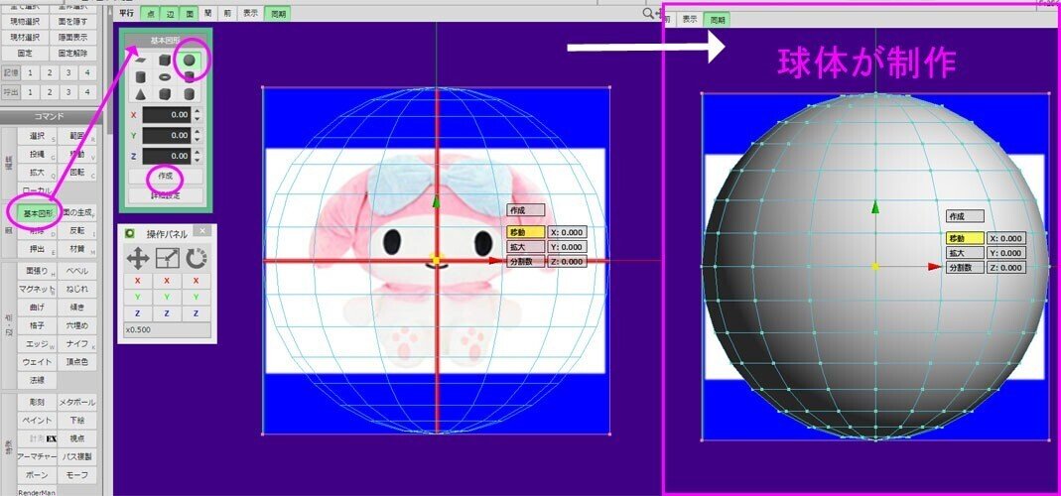Screen dimensions: 1061x496
Task: Close the 操作パネル floating panel
Action: click(203, 231)
